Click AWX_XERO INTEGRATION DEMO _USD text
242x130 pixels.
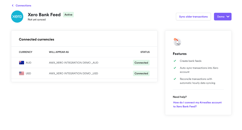[73, 73]
